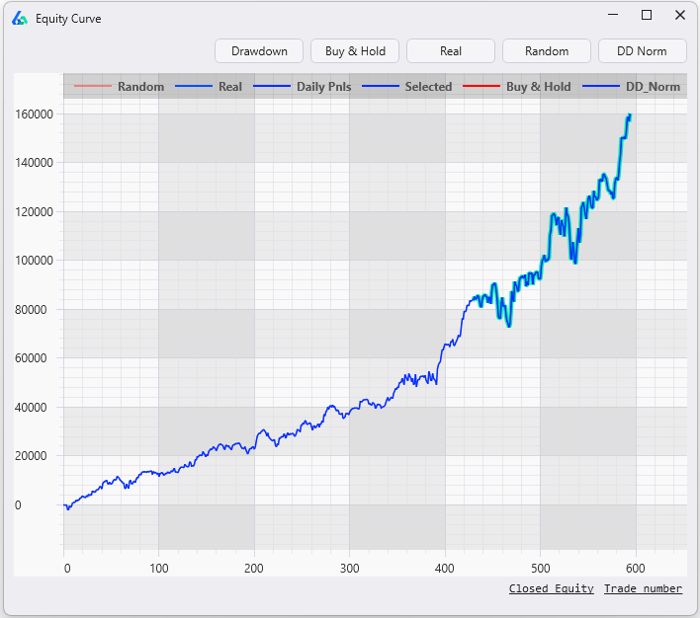Click the Trade number axis link

coord(643,588)
